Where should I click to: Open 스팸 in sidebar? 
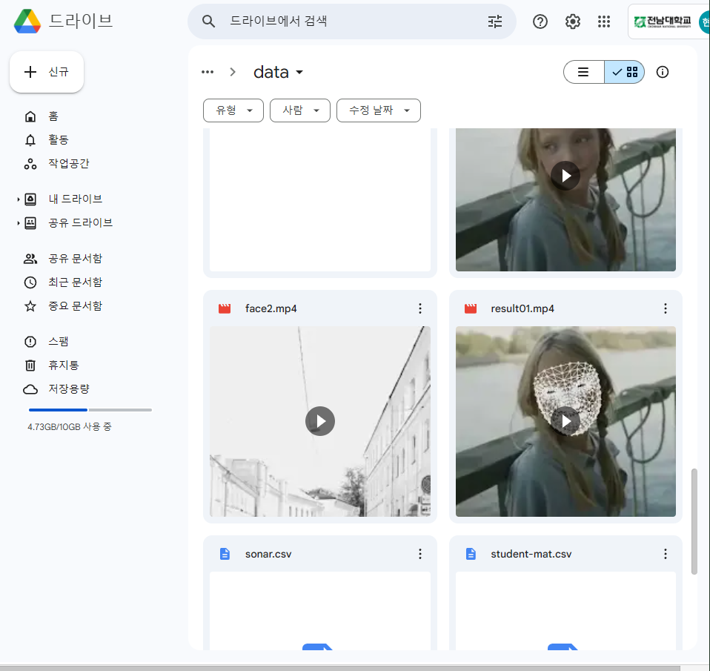[59, 342]
